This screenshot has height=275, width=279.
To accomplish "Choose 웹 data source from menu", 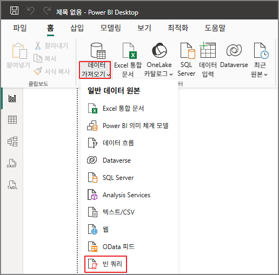I will coord(129,229).
